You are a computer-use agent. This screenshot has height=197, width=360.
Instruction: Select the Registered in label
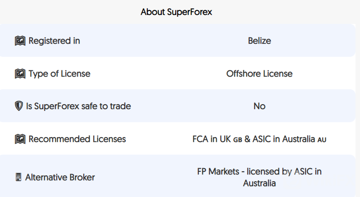point(54,41)
